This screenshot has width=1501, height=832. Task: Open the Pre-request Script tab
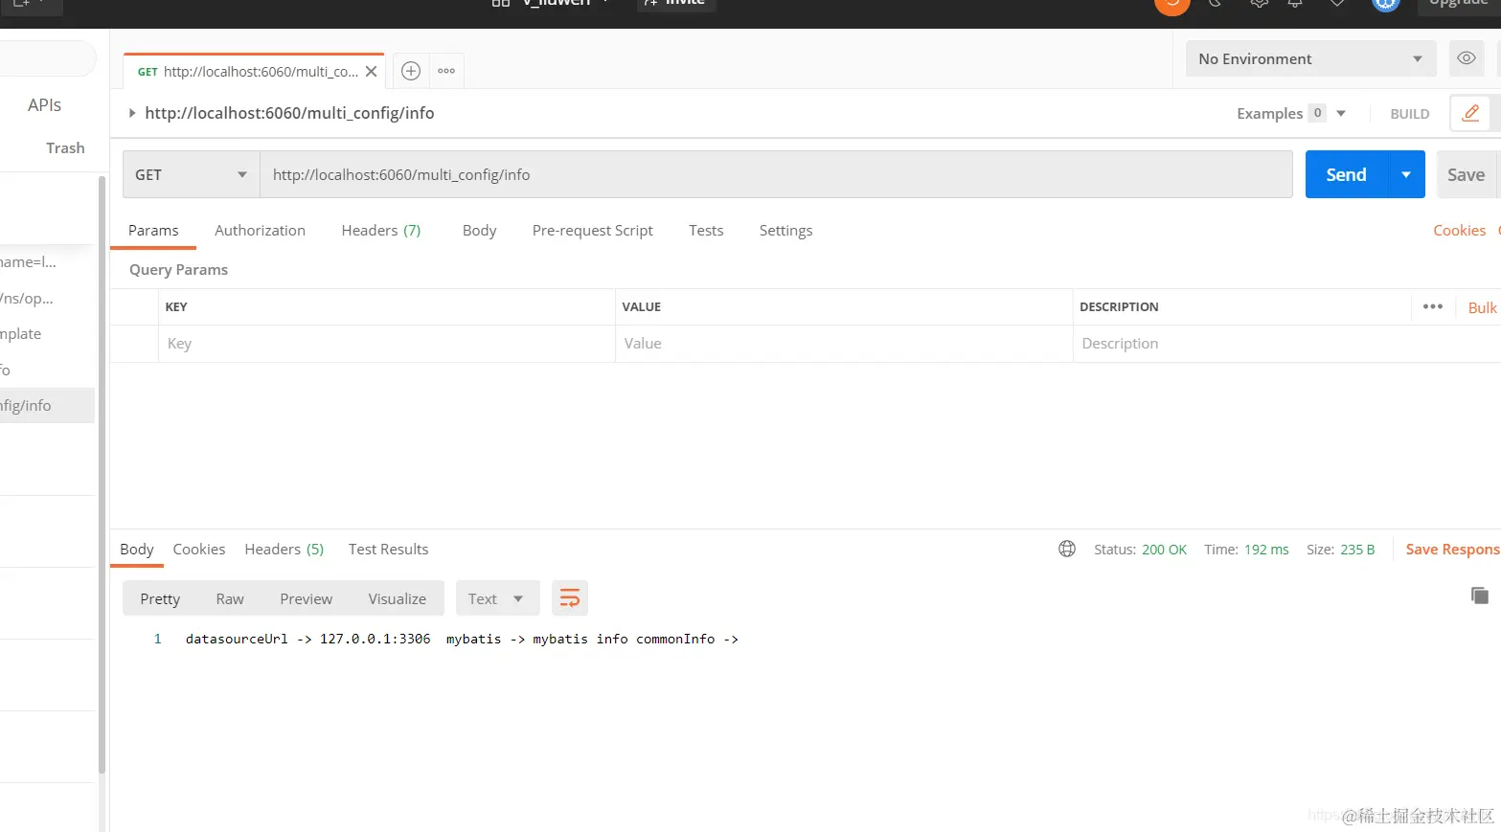point(592,231)
